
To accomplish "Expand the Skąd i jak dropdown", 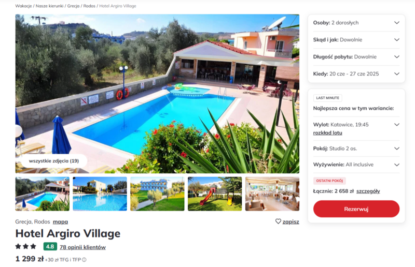I will click(x=356, y=40).
